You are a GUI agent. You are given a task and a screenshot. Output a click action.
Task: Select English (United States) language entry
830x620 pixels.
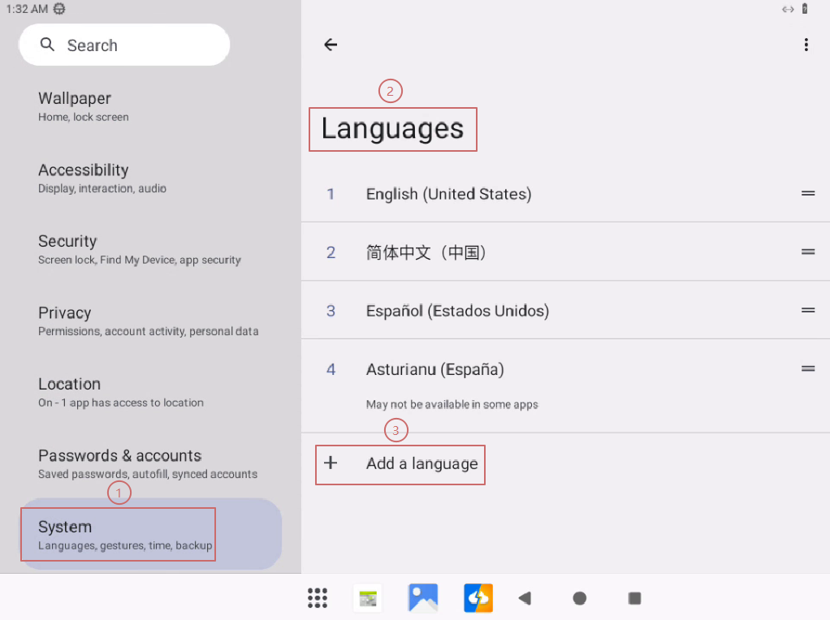[448, 194]
